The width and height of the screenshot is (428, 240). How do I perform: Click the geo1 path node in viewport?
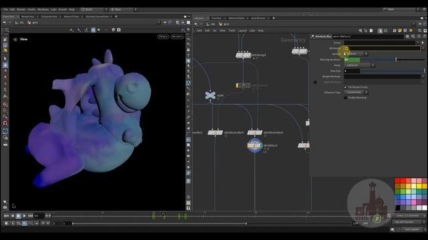33,23
